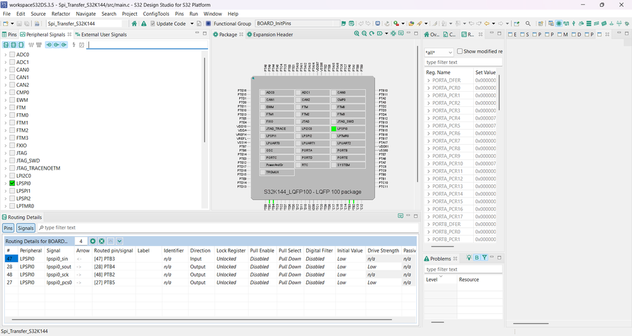This screenshot has height=336, width=632.
Task: Toggle Show modified registers checkbox
Action: point(459,51)
